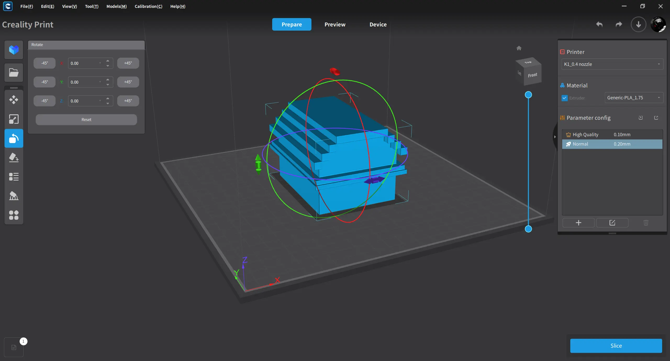670x361 pixels.
Task: Click the top handle of layer slider
Action: tap(528, 95)
